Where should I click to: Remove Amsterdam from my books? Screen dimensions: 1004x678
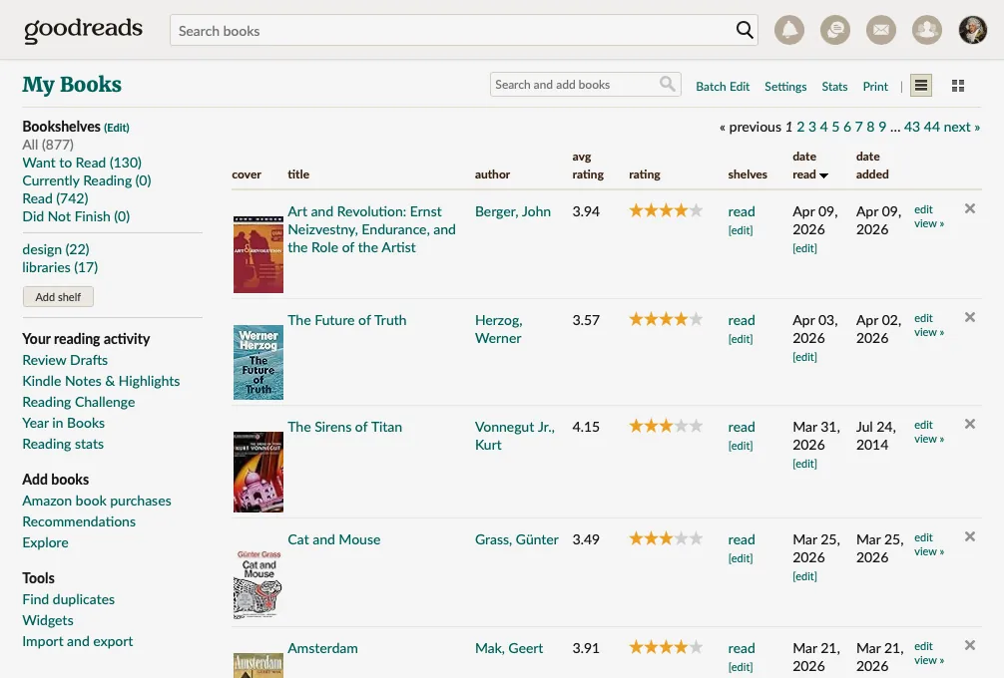970,645
